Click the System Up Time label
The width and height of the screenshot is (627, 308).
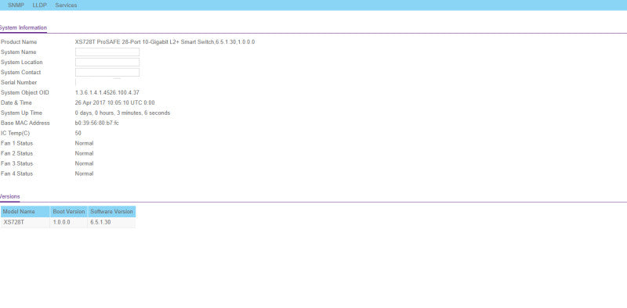tap(21, 113)
